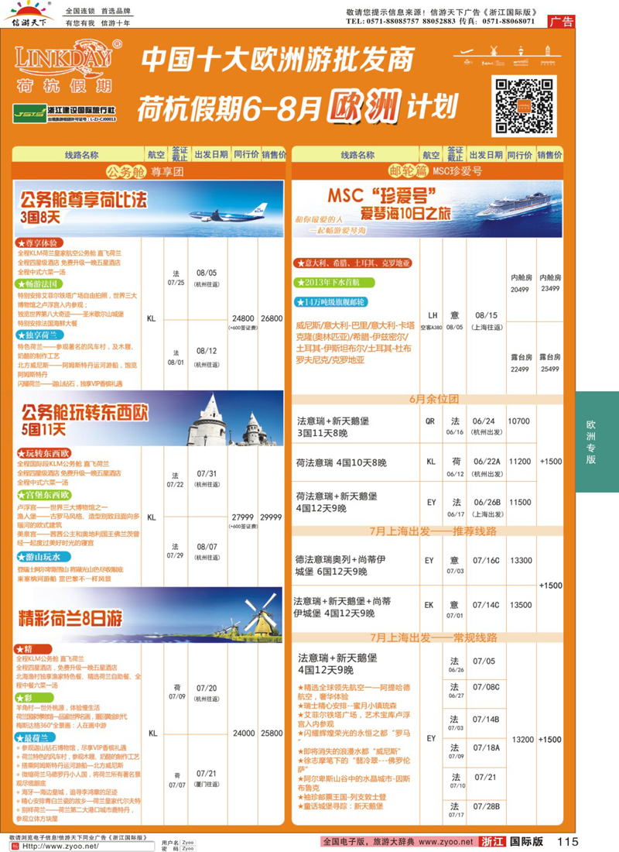Click the red 广告 badge
Screen dimensions: 619x852
[x=562, y=21]
